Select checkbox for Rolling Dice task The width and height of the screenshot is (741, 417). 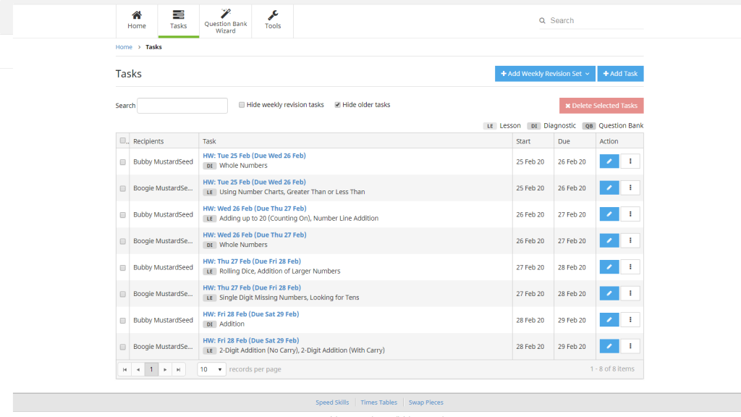(123, 268)
